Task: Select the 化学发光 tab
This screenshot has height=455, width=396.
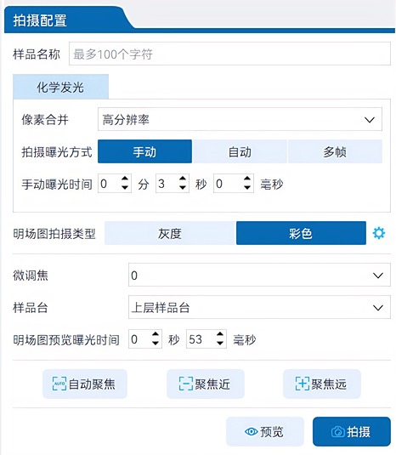Action: coord(60,87)
